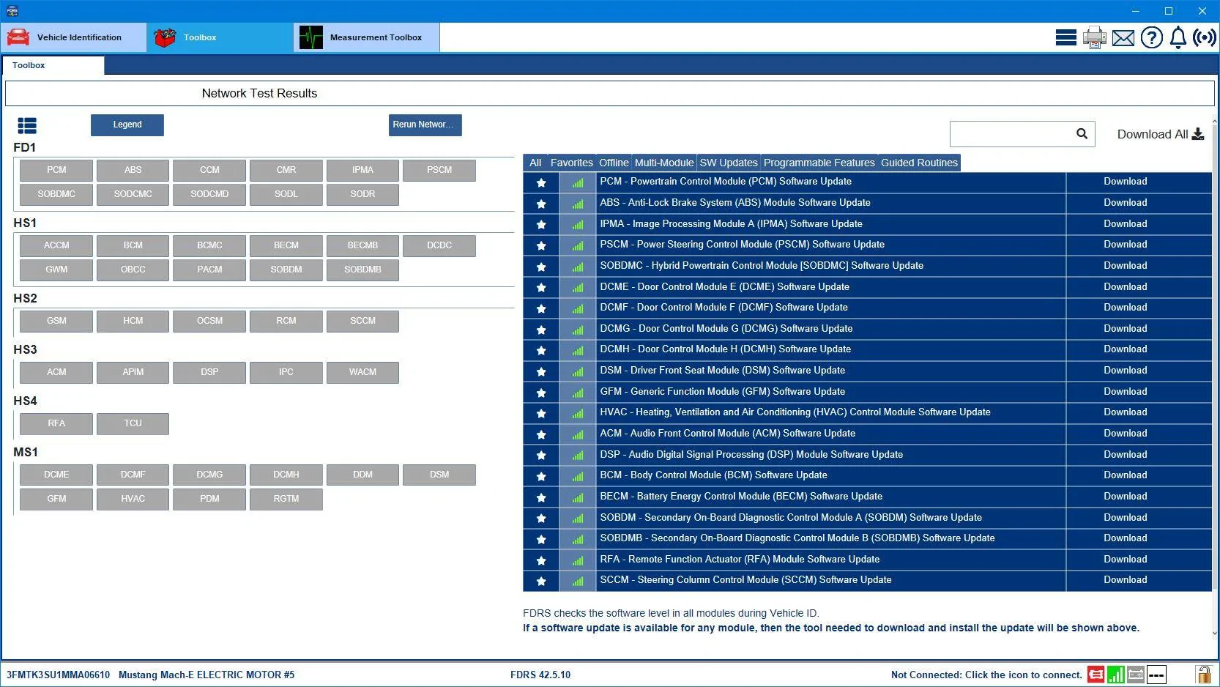Open the hamburger menu icon
The height and width of the screenshot is (687, 1220).
pos(1065,37)
